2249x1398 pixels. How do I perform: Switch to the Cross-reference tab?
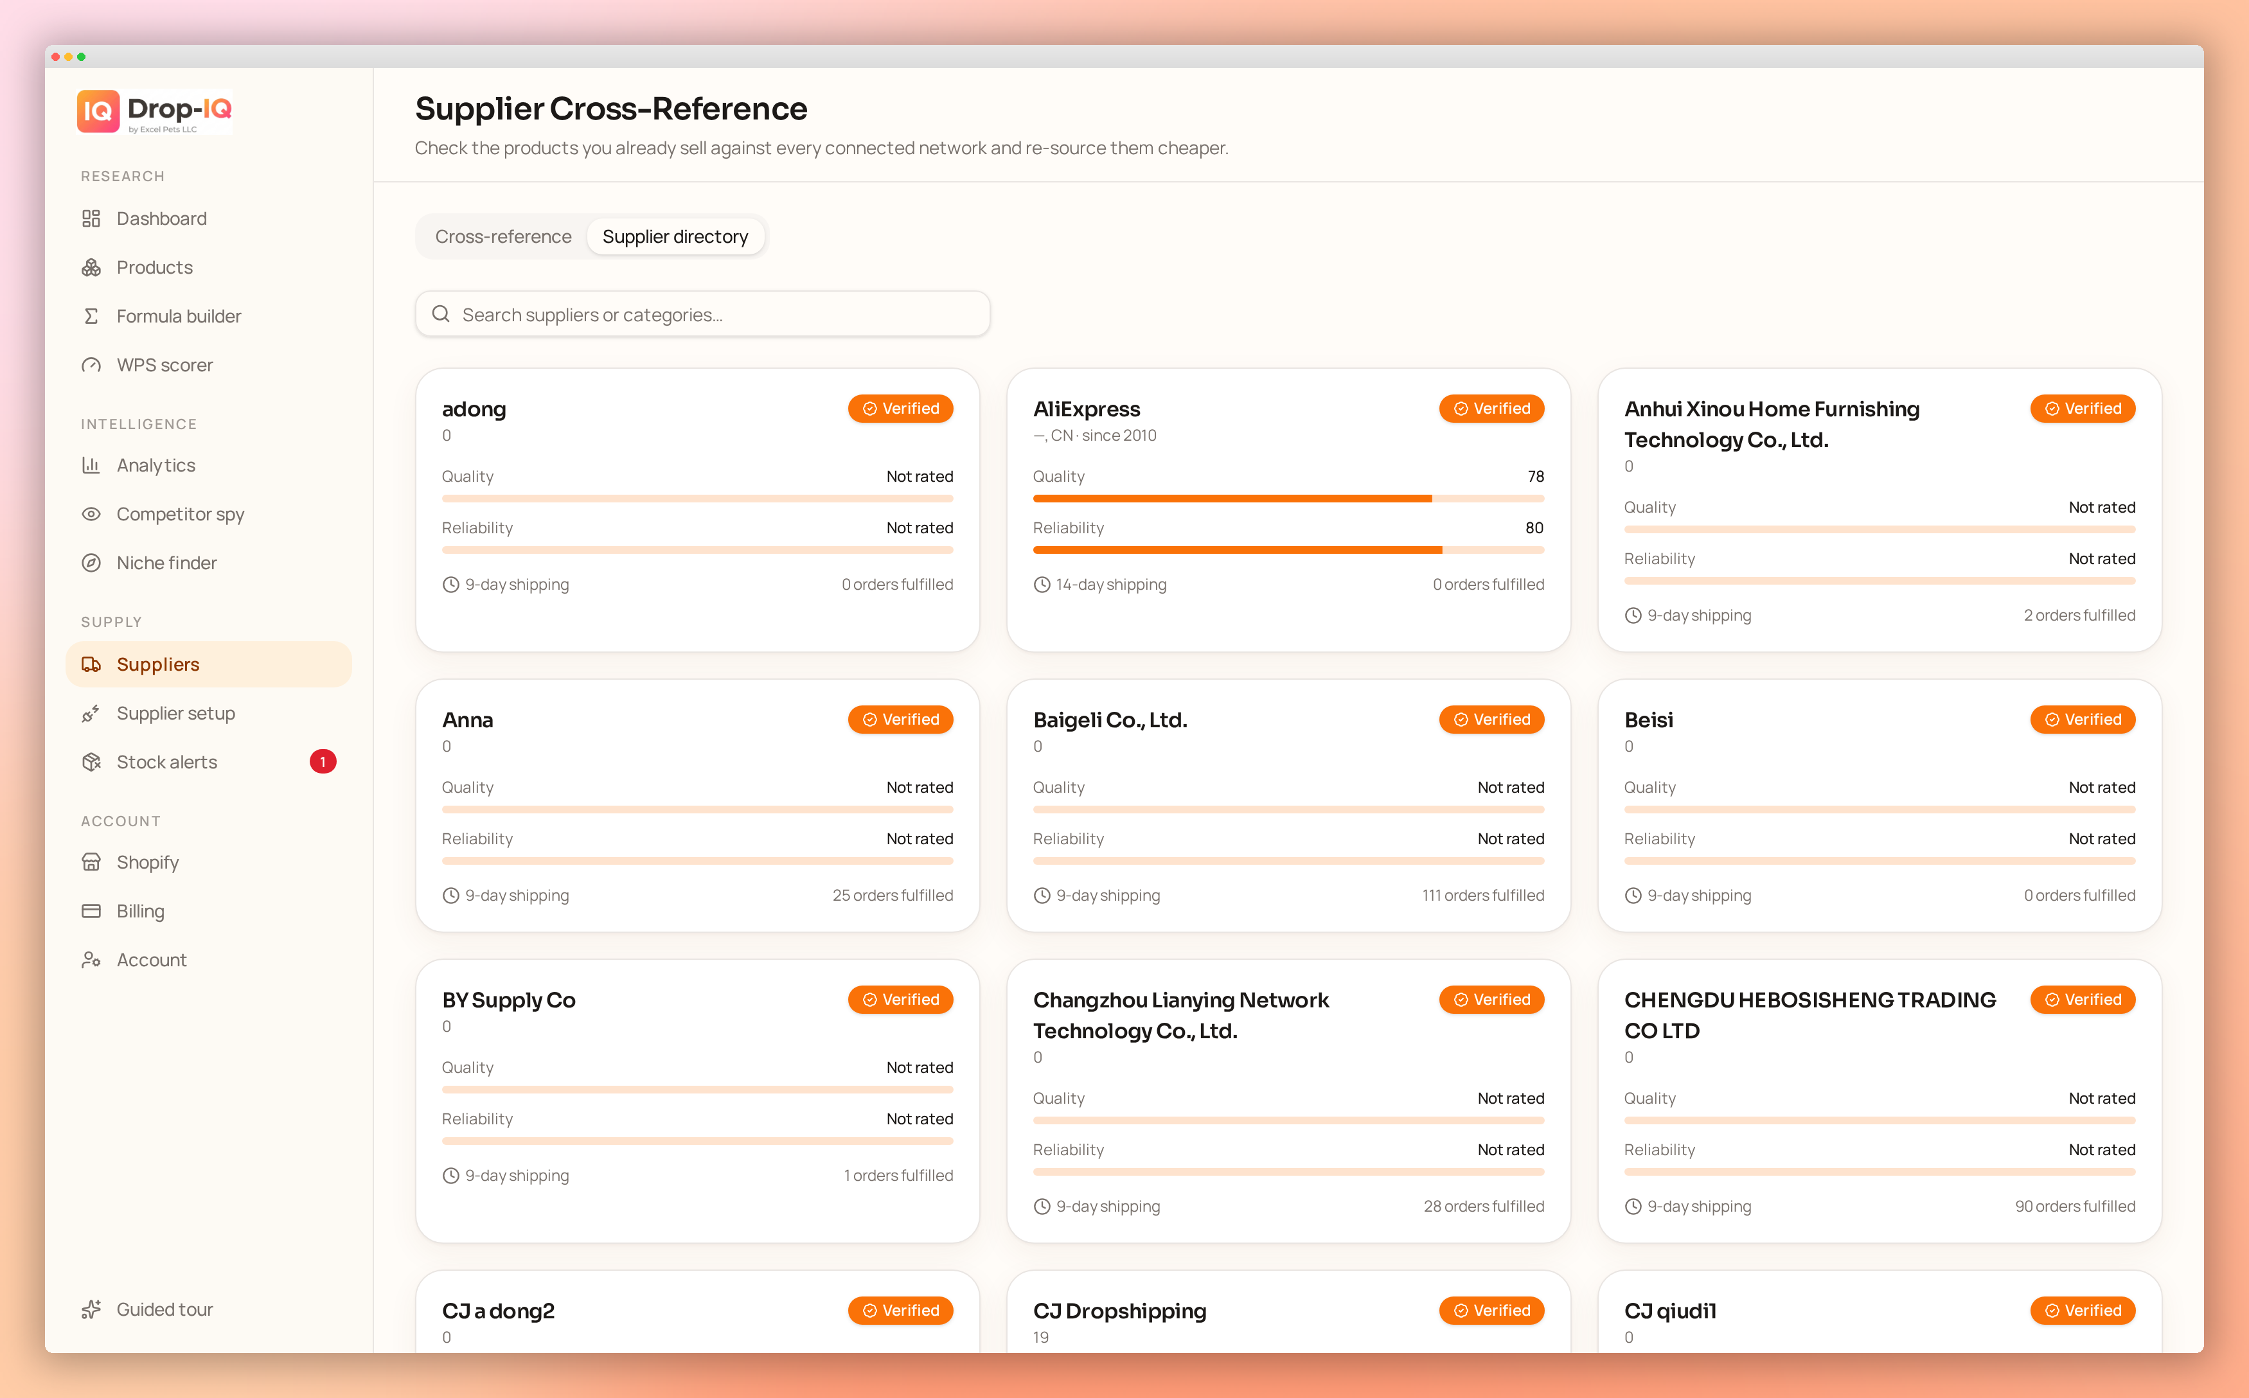503,236
